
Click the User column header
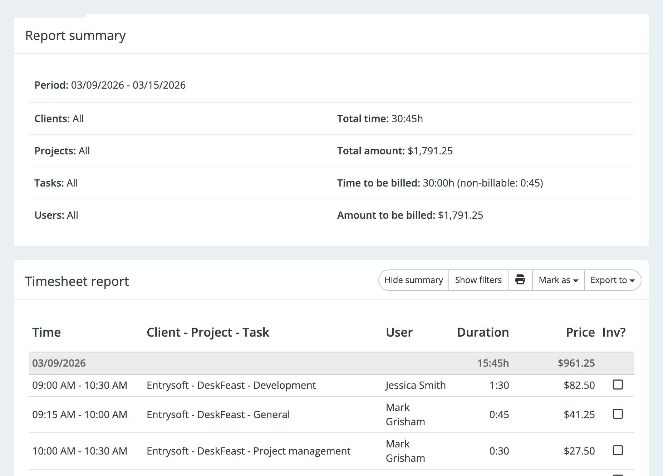(x=399, y=332)
